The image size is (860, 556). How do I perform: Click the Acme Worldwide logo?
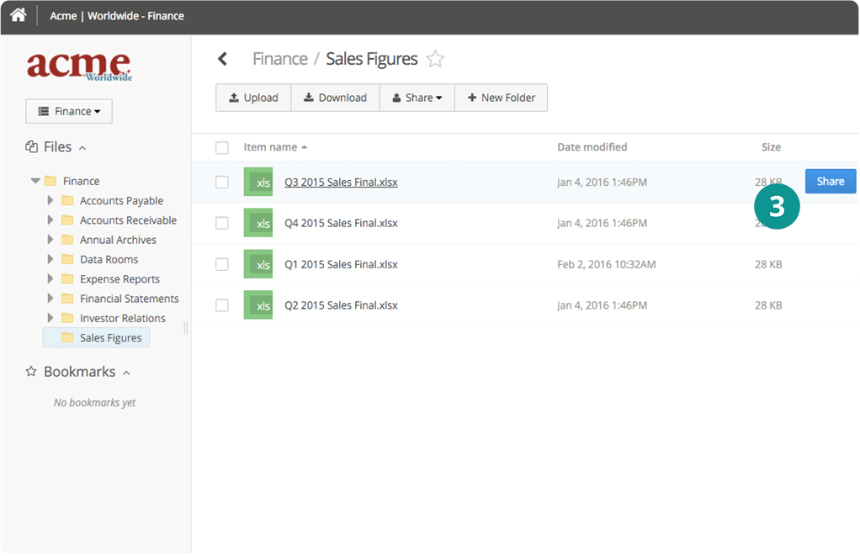(79, 66)
